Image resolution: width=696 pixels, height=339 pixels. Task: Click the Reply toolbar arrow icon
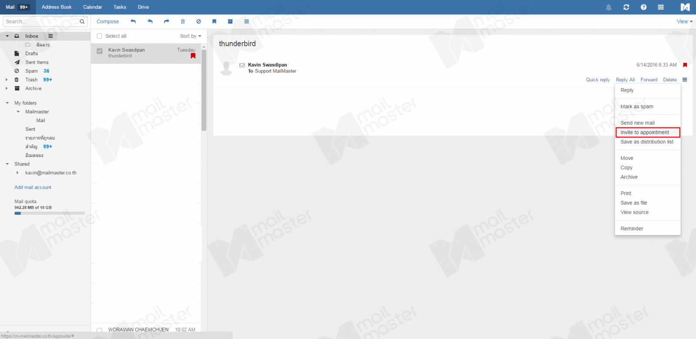click(x=133, y=21)
